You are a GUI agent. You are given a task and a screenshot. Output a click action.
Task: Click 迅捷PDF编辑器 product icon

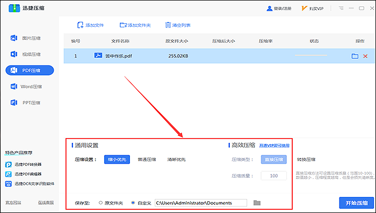[x=9, y=174]
